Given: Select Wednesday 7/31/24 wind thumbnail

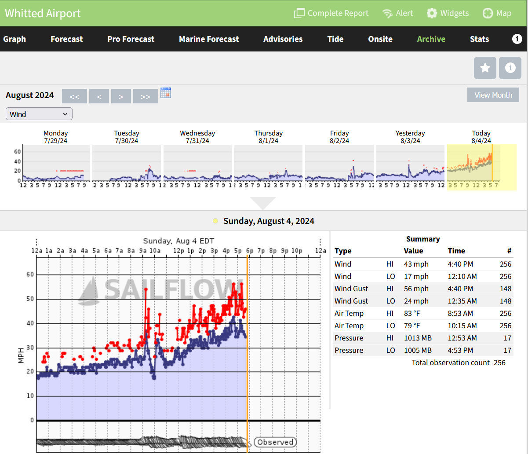Looking at the screenshot, I should coord(197,163).
